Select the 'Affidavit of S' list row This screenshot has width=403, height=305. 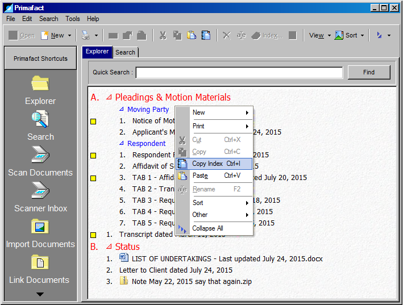[x=153, y=166]
